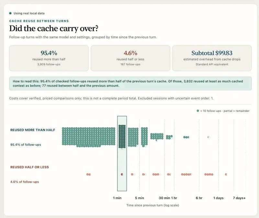Click the "1 min" axis label
Viewport: 259px width, 218px height.
coord(117,198)
